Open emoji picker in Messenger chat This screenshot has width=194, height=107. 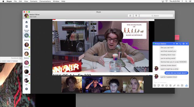[x=167, y=85]
